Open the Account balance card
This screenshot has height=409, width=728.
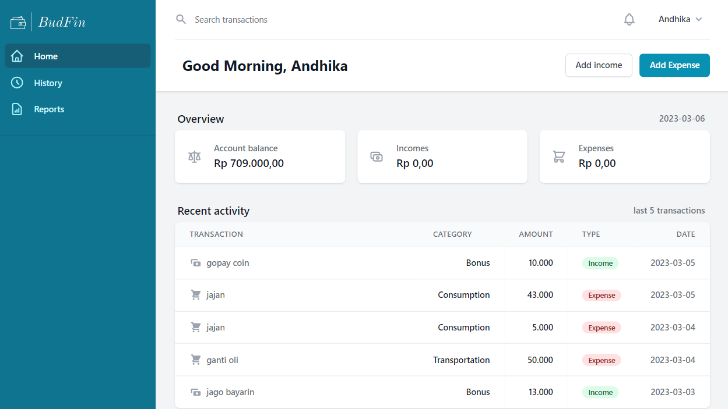(x=260, y=157)
